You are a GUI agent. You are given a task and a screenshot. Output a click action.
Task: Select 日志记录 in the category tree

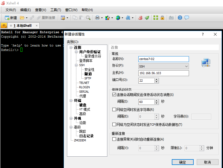click(86, 136)
